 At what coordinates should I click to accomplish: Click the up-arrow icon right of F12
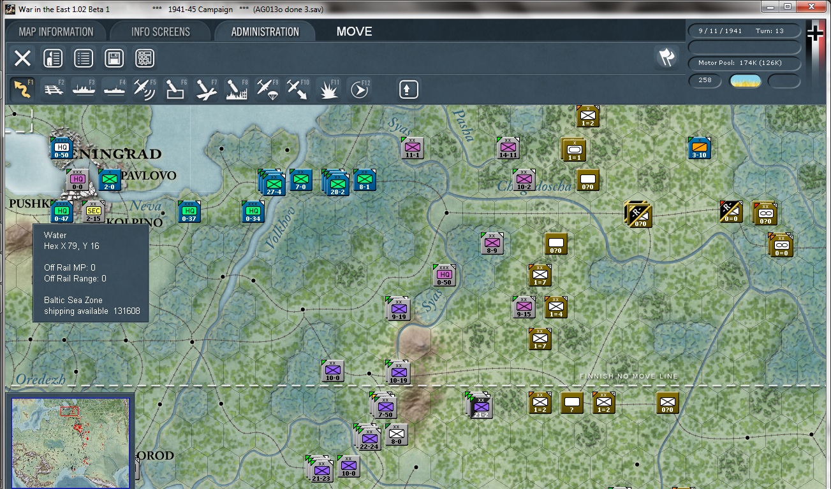pos(408,89)
